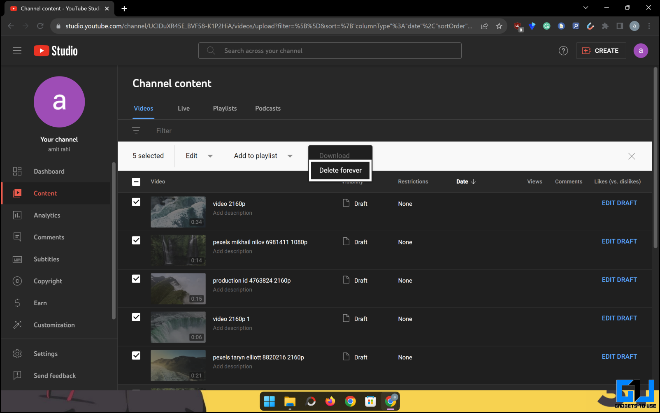
Task: Open the Copyright section
Action: [x=48, y=281]
